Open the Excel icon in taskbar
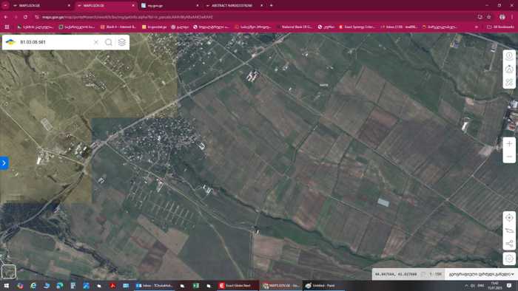The height and width of the screenshot is (291, 518). (196, 285)
